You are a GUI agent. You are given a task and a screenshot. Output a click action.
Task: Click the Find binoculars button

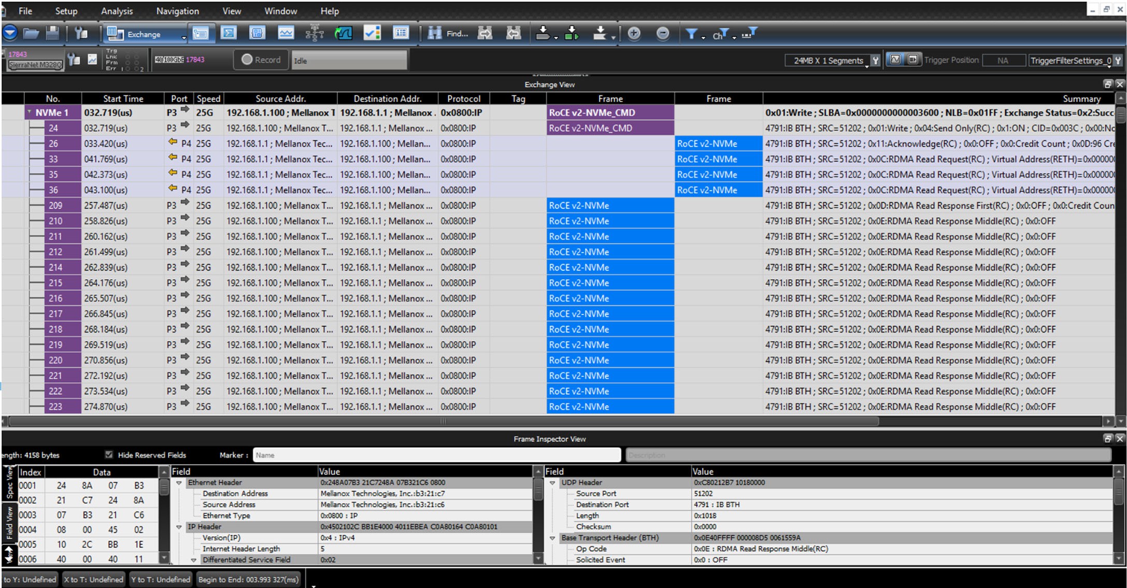pyautogui.click(x=448, y=34)
